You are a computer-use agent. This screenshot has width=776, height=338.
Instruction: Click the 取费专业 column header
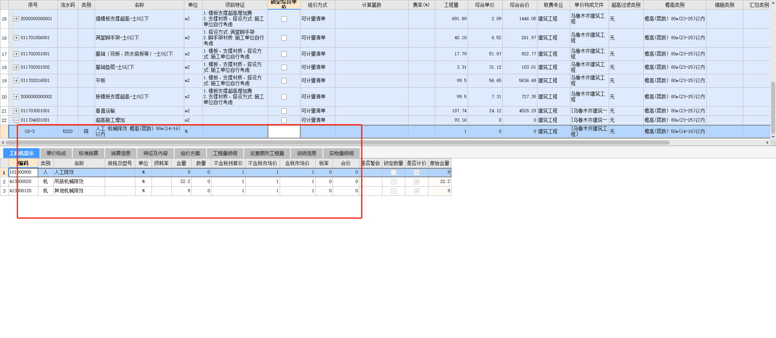pyautogui.click(x=554, y=5)
